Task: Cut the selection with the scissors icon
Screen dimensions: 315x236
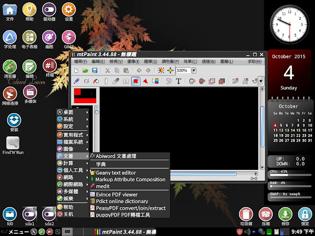Action: [108, 70]
